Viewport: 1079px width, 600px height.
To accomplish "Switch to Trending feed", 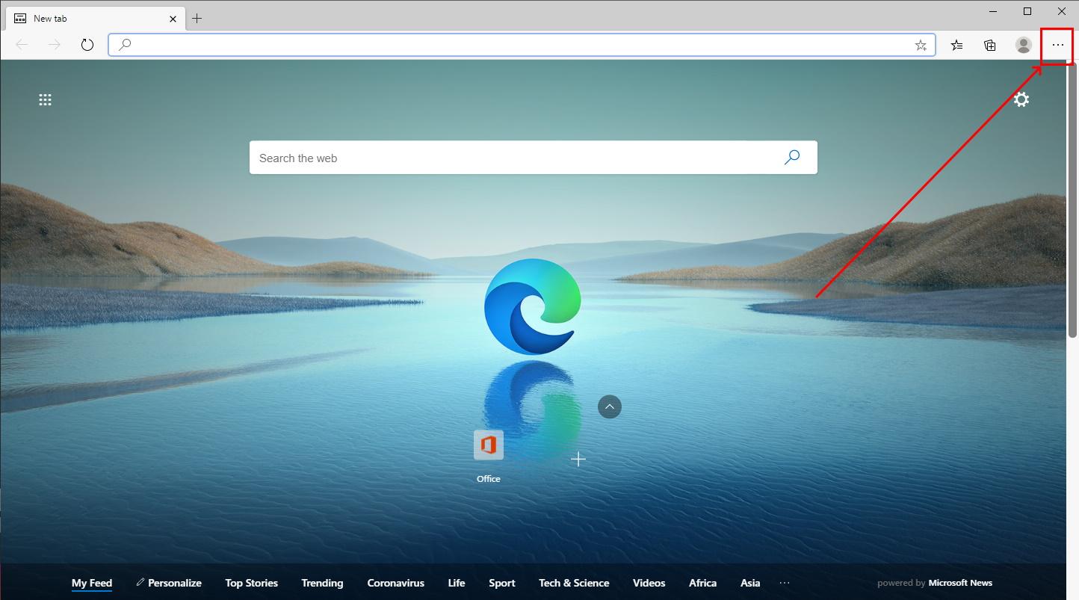I will click(322, 583).
